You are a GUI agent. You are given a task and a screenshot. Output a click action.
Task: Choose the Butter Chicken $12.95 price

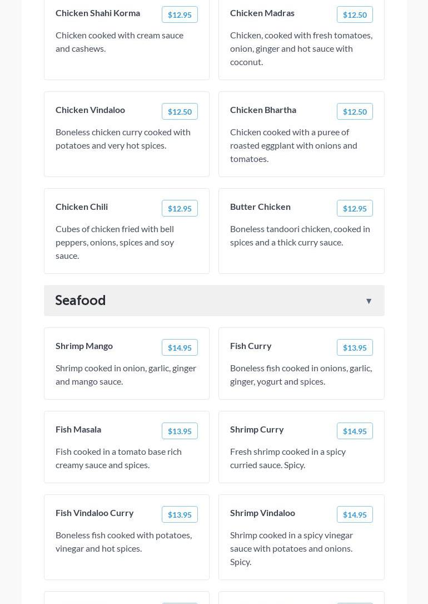355,209
